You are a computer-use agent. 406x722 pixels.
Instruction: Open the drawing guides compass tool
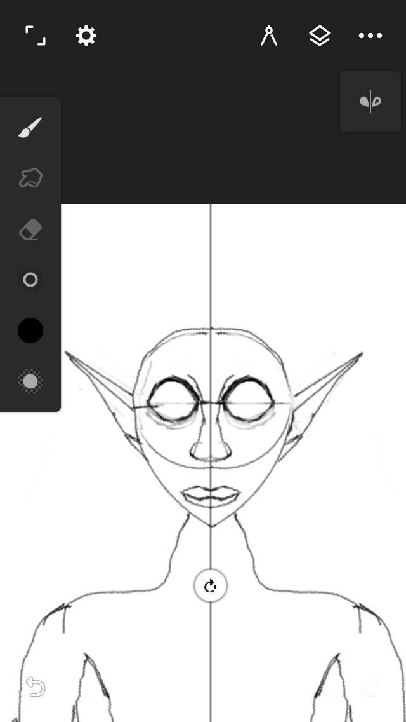tap(269, 36)
